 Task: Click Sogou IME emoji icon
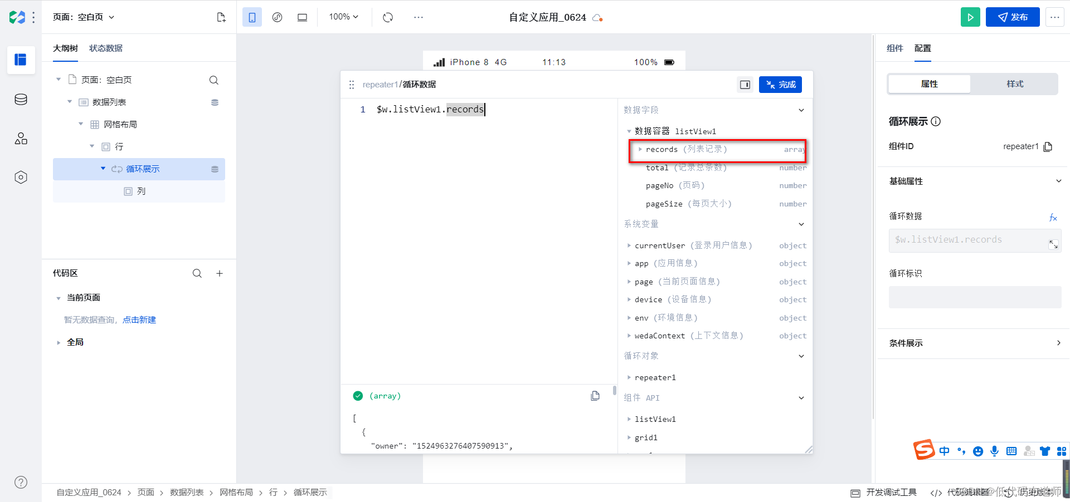coord(978,451)
